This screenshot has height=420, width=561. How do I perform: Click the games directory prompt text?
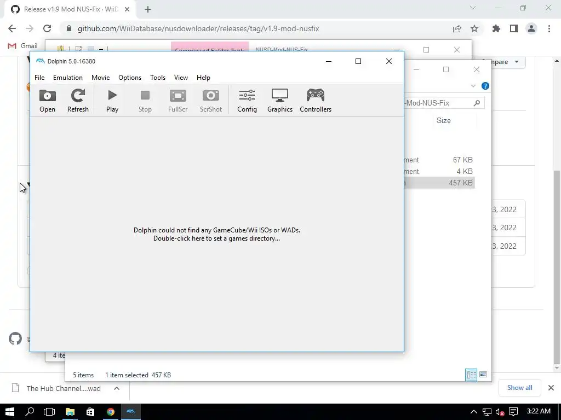[x=217, y=234]
